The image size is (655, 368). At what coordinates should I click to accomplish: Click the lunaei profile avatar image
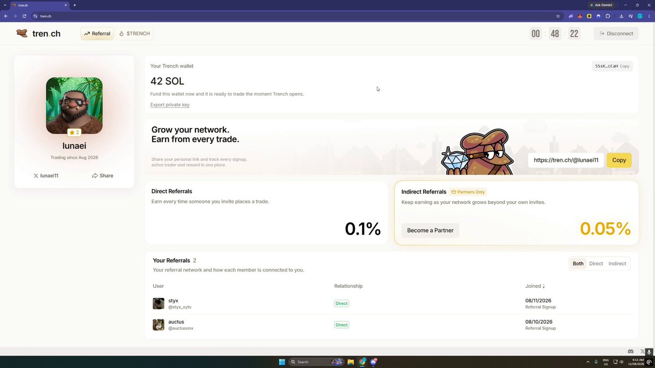74,106
